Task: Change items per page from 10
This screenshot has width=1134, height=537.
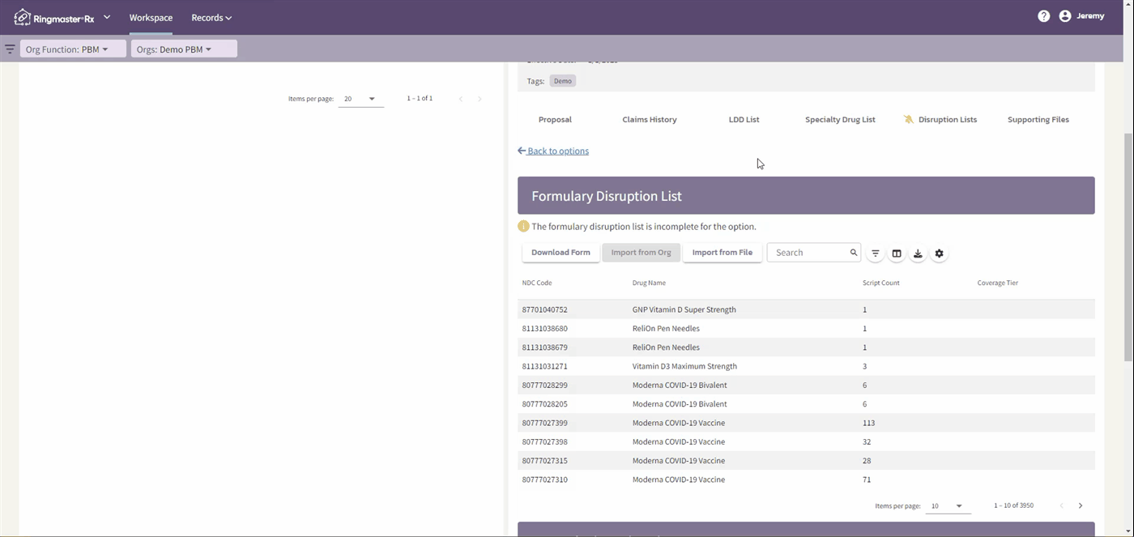Action: click(x=947, y=506)
